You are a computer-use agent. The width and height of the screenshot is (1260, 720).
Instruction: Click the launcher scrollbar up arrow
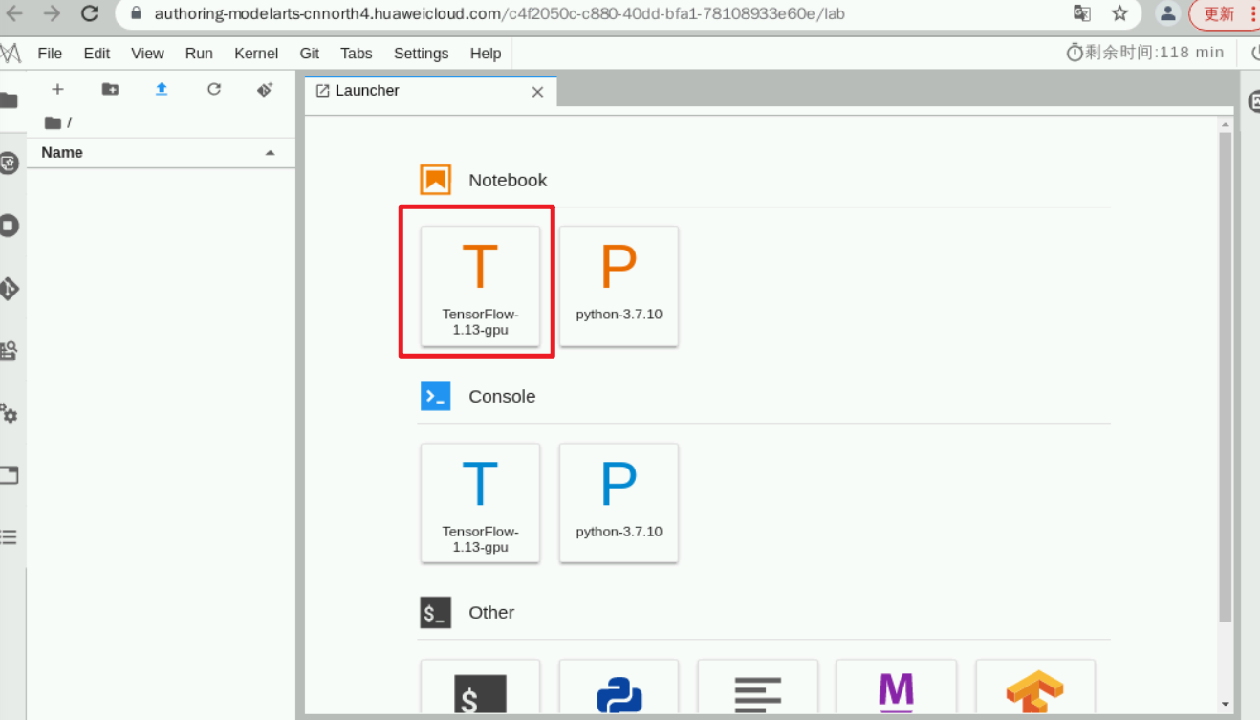1226,125
